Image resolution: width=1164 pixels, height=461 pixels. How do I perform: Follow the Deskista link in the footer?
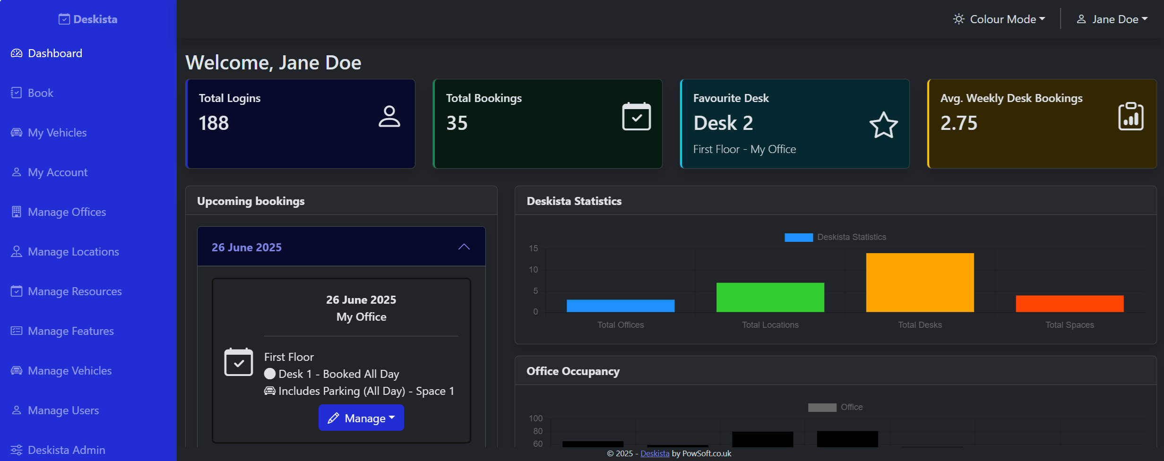pyautogui.click(x=655, y=453)
